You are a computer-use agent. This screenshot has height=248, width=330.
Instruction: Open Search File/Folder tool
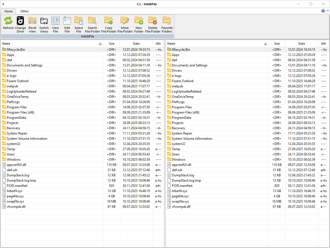click(92, 21)
